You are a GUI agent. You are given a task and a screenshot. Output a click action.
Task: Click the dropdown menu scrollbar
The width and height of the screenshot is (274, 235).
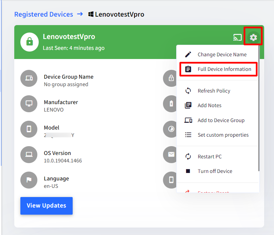click(x=259, y=108)
